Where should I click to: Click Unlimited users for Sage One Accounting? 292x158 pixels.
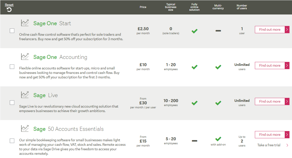242,67
